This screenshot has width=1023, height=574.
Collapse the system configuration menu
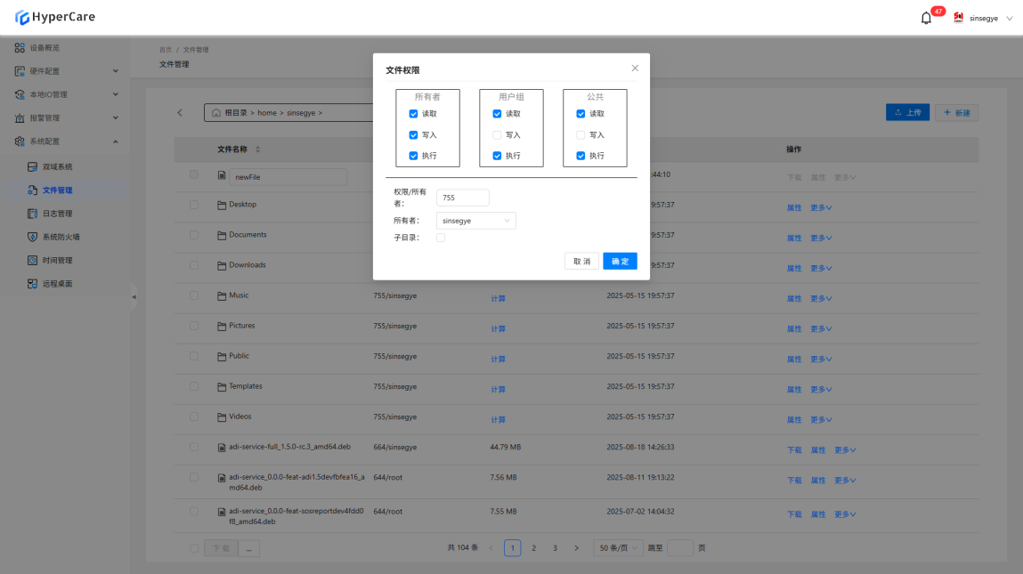[115, 141]
